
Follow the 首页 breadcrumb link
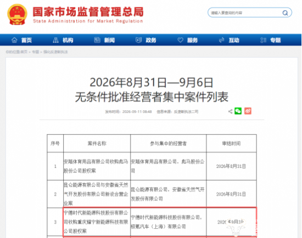pos(24,52)
